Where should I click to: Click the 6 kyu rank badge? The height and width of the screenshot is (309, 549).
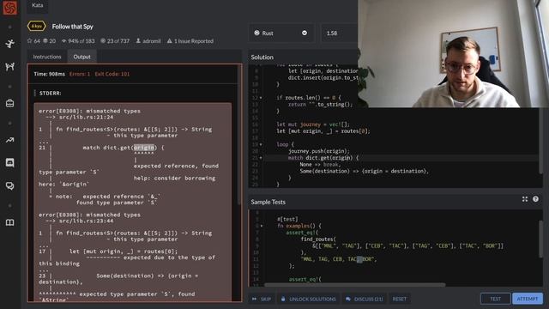coord(36,27)
